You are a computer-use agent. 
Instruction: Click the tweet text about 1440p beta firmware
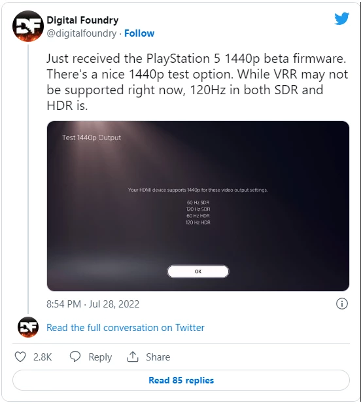[x=198, y=82]
